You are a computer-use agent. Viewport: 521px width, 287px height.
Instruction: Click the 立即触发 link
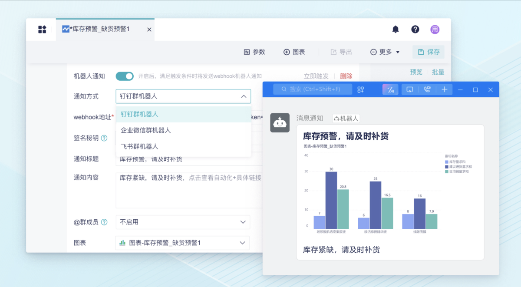pyautogui.click(x=316, y=76)
